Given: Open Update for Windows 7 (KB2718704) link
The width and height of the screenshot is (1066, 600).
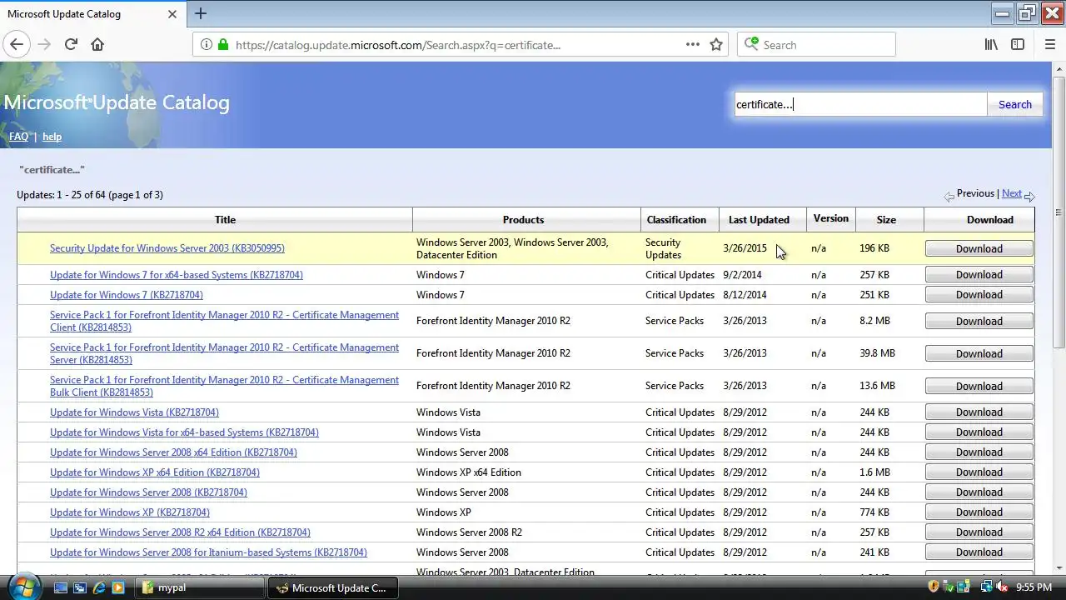Looking at the screenshot, I should [x=127, y=295].
